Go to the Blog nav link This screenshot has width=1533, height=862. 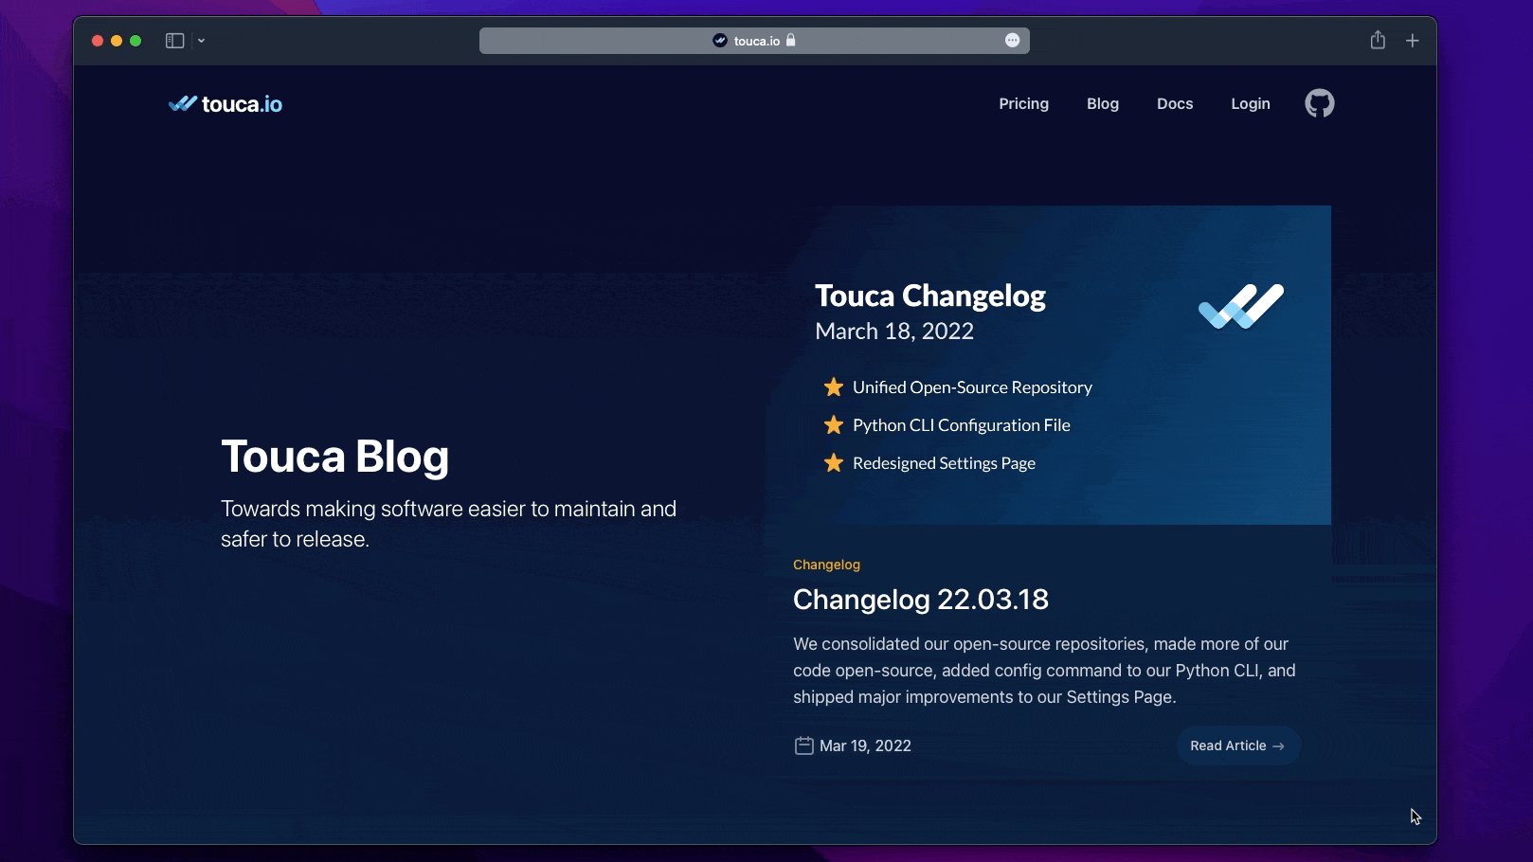(x=1103, y=103)
